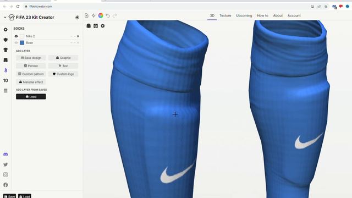The image size is (352, 198).
Task: Toggle the light/dark theme sun icon
Action: click(77, 17)
